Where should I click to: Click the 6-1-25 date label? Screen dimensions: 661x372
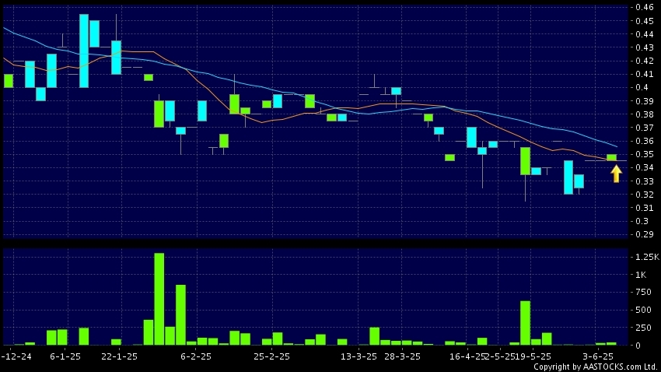[x=65, y=356]
